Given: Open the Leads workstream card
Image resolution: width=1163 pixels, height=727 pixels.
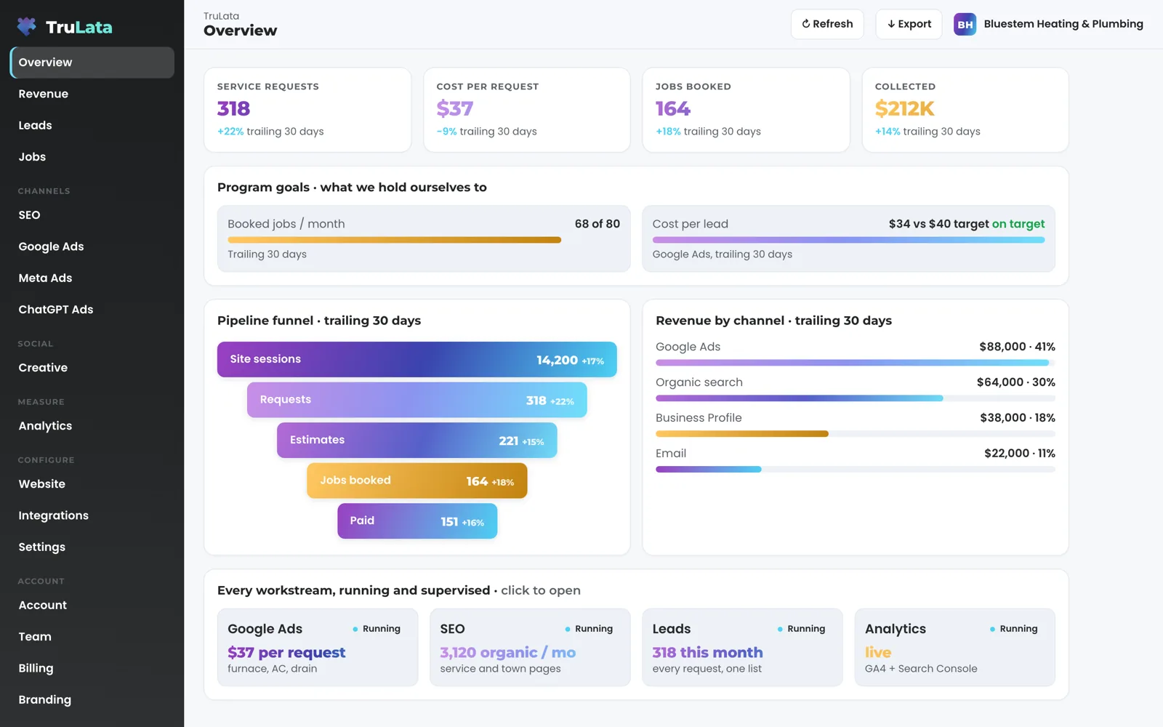Looking at the screenshot, I should pos(742,647).
